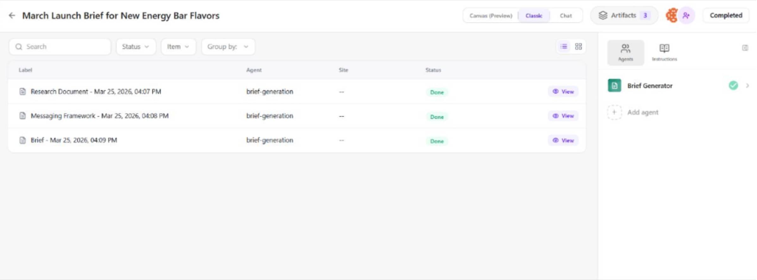View the Research Document artifact
The width and height of the screenshot is (757, 280).
click(563, 92)
